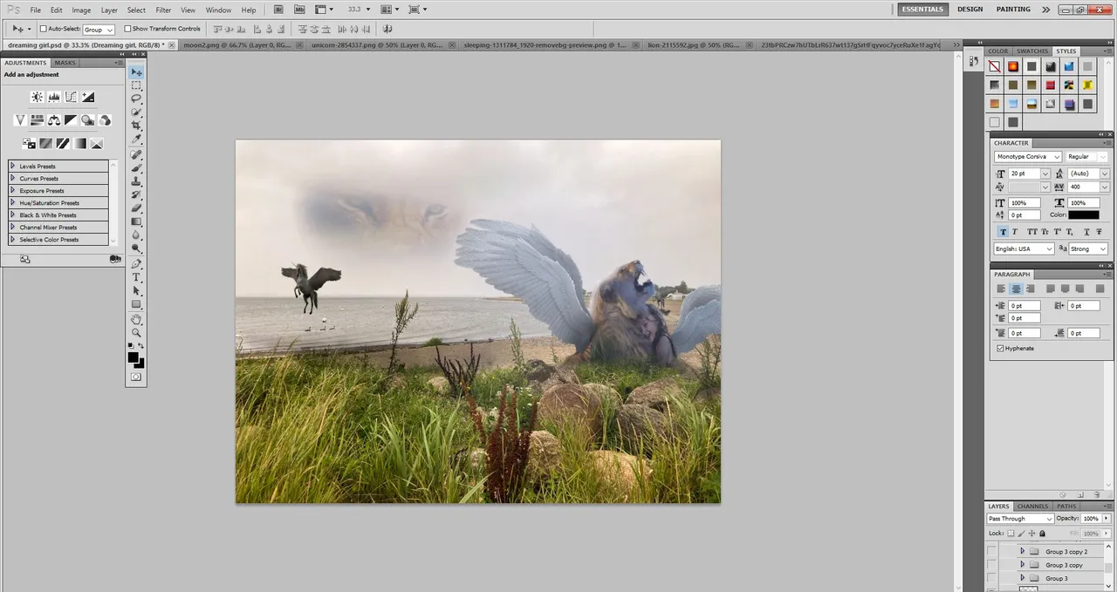Open Monotype Corsiva font dropdown
The width and height of the screenshot is (1117, 592).
tap(1028, 157)
